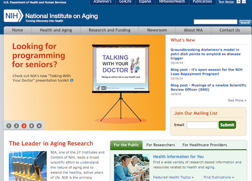Select the For Healthcare Providers tab
Image resolution: width=252 pixels, height=181 pixels.
click(x=205, y=145)
